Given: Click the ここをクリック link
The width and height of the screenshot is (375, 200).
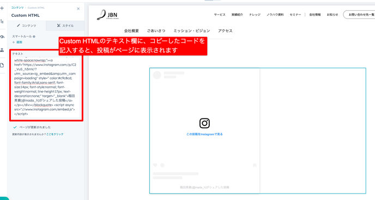Looking at the screenshot, I should pyautogui.click(x=55, y=134).
